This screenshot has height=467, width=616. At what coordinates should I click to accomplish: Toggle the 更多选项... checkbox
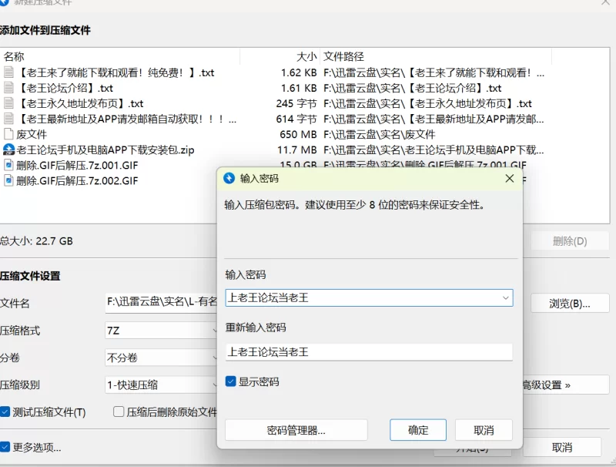point(5,447)
